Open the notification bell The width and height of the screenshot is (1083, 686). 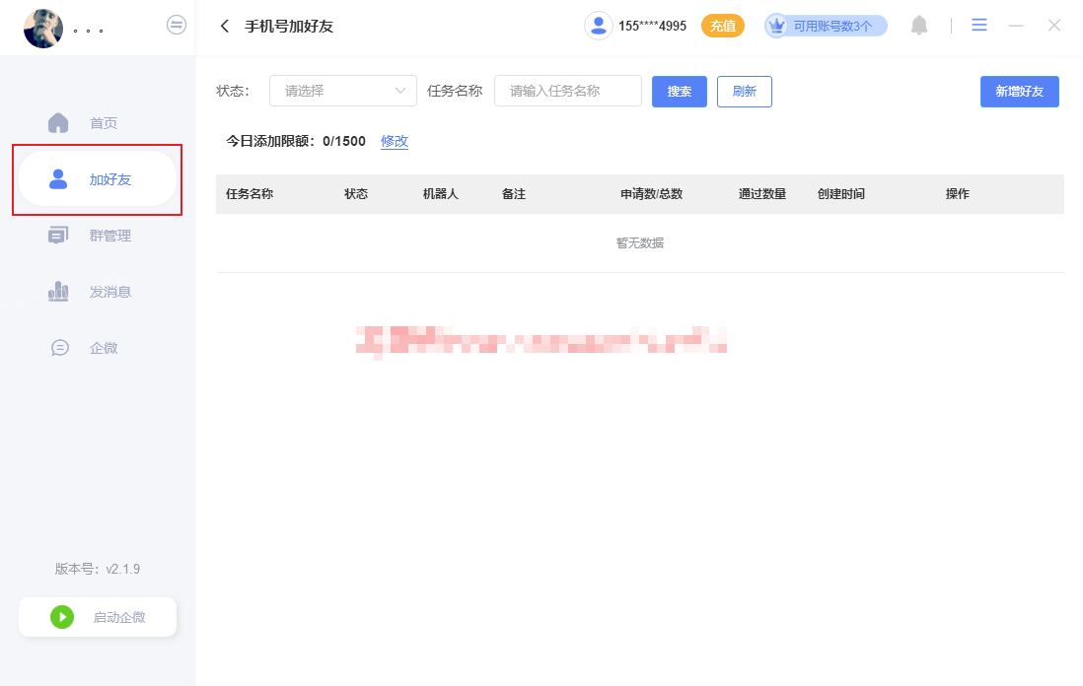(x=918, y=26)
